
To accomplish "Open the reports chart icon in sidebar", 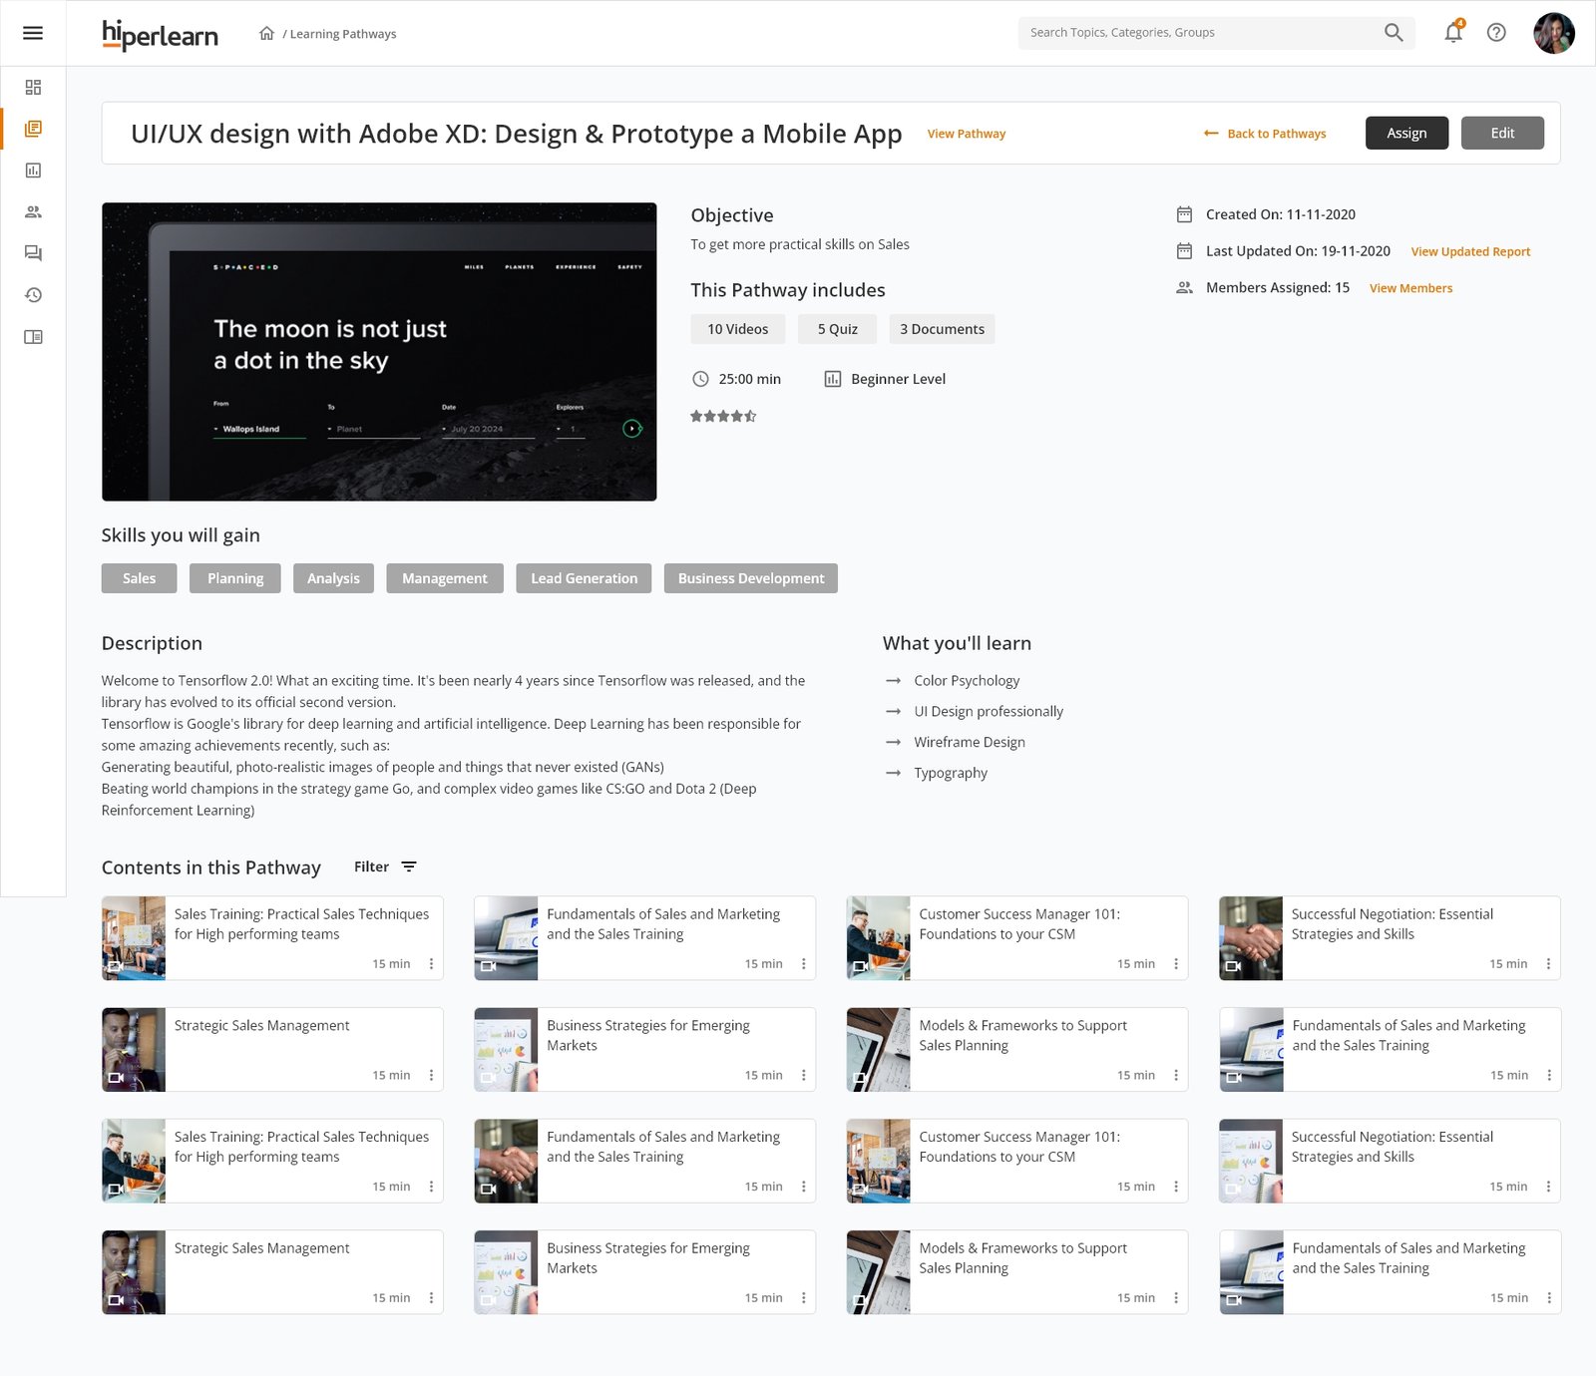I will [x=33, y=171].
